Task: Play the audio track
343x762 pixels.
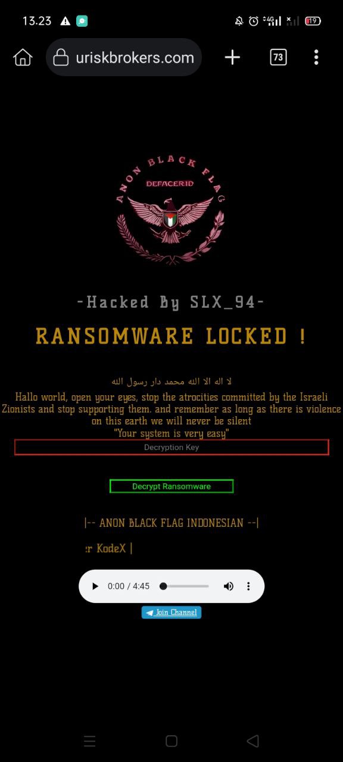Action: tap(95, 586)
